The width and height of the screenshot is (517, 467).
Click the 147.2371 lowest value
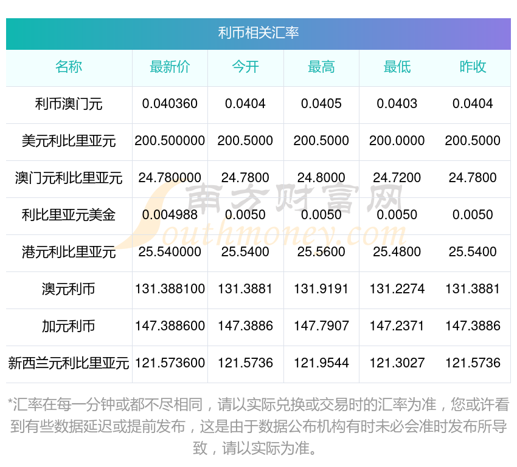coord(397,326)
